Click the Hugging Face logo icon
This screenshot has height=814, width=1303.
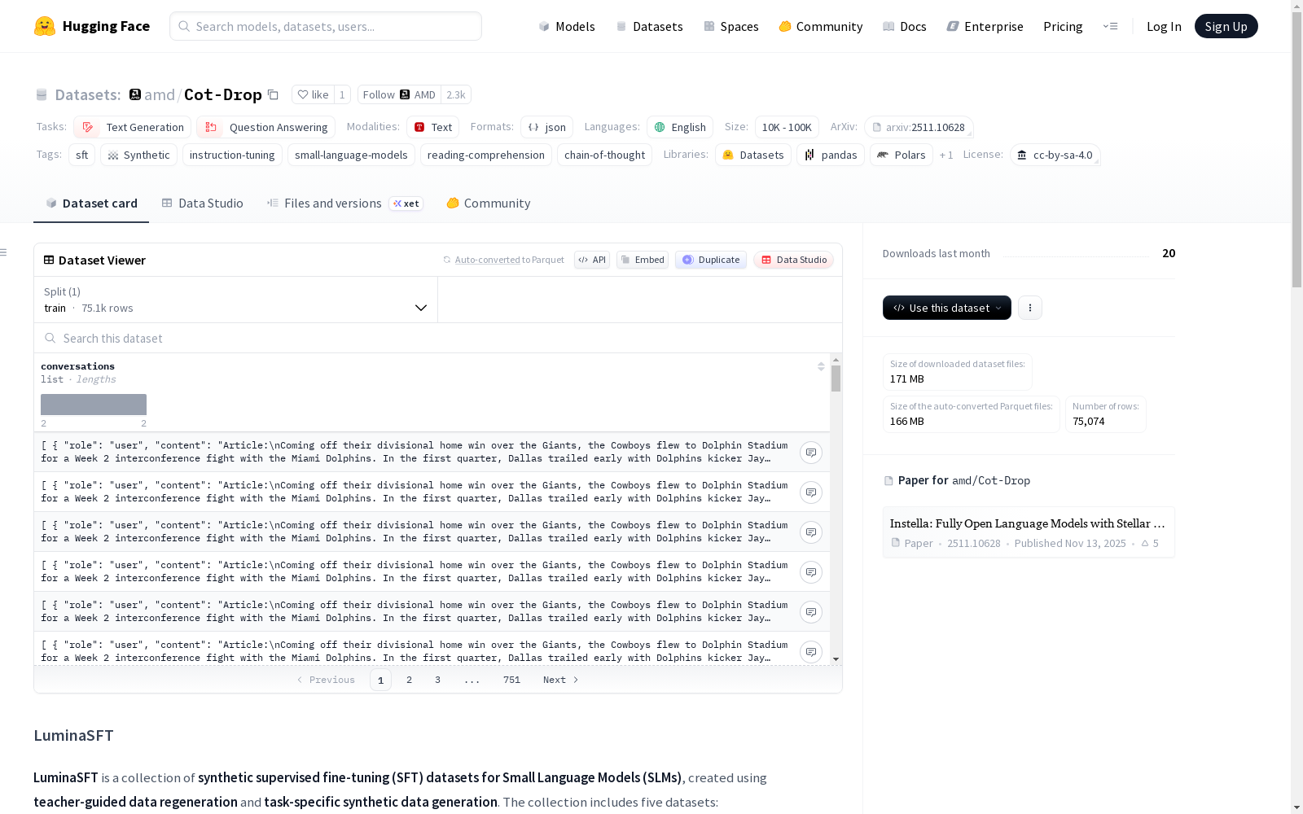[45, 26]
